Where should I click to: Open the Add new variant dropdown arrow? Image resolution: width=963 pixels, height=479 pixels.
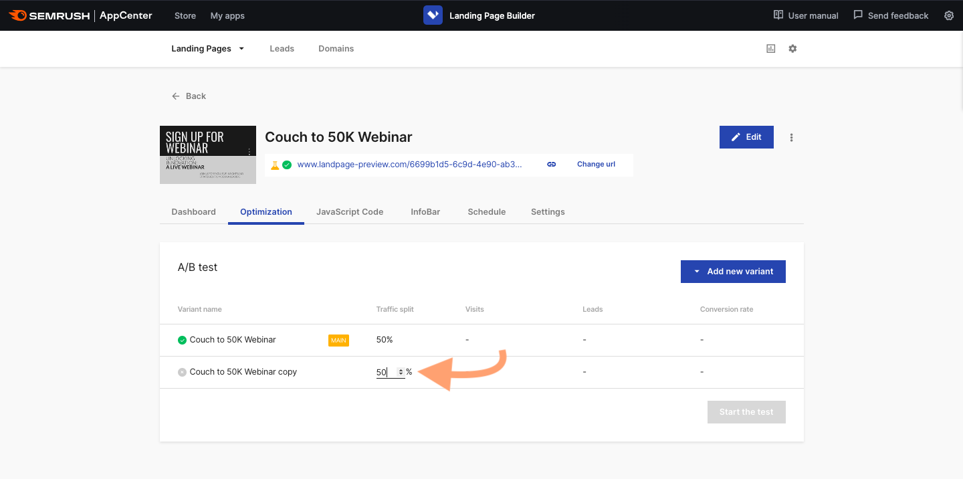(698, 272)
